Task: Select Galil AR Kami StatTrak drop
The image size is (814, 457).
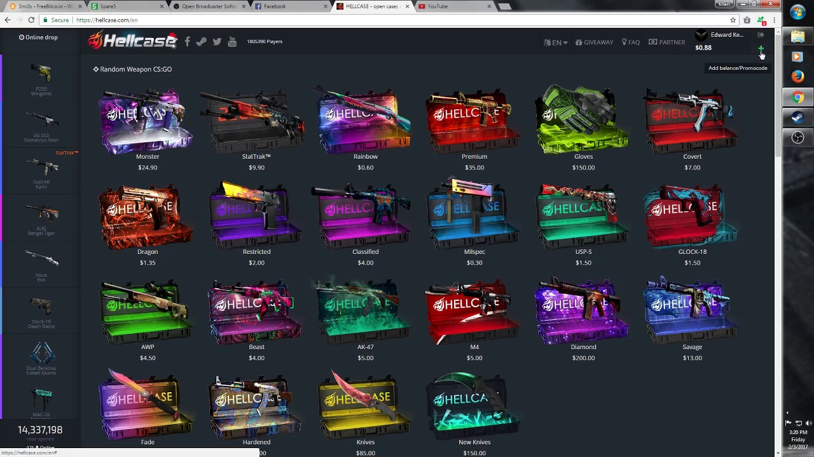Action: (41, 171)
